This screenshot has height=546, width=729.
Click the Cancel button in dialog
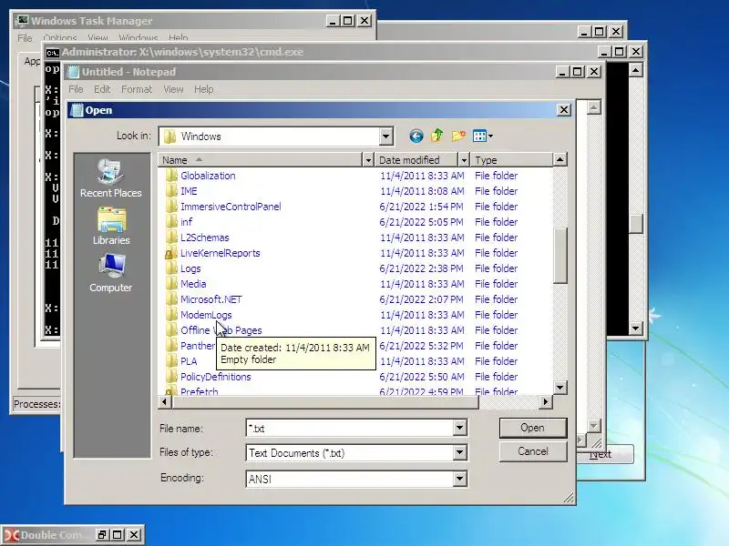[533, 451]
